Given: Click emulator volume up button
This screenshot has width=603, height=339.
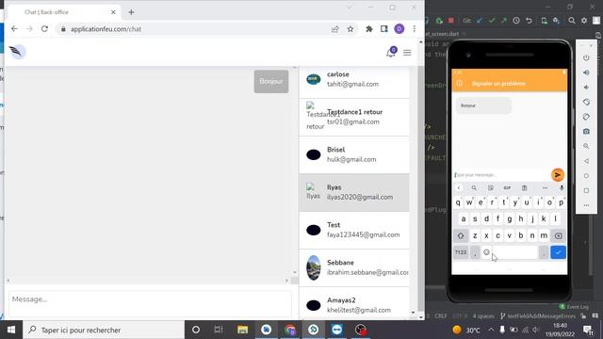Looking at the screenshot, I should pyautogui.click(x=586, y=73).
